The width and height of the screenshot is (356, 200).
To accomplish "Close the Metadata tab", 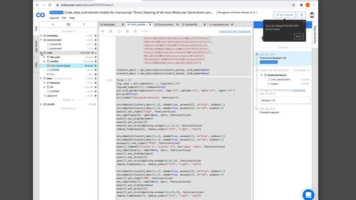I will (x=123, y=24).
